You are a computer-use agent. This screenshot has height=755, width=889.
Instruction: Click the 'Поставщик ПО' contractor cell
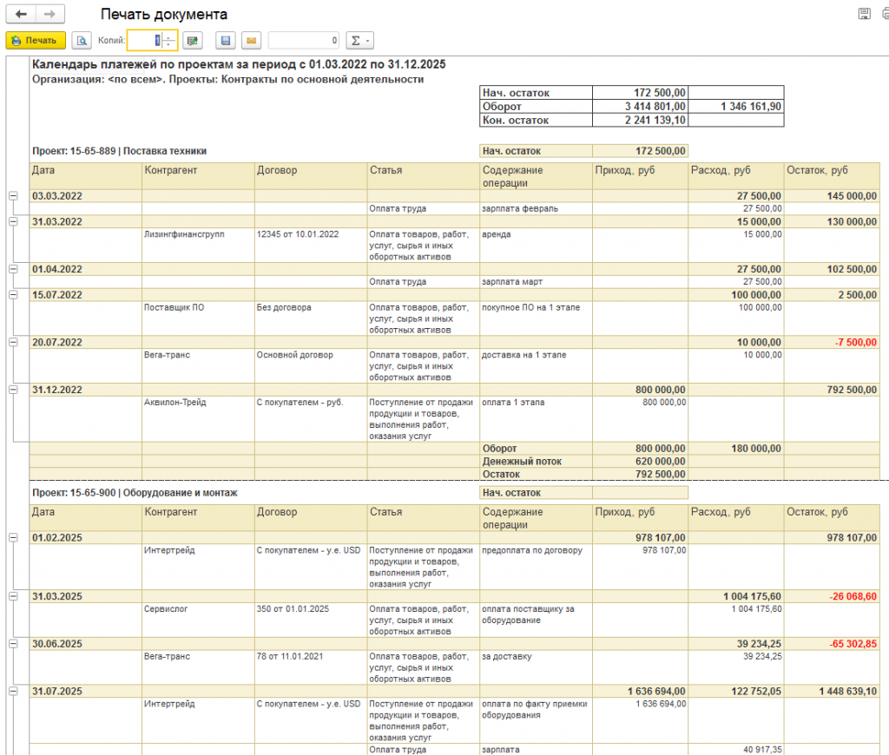coord(198,318)
